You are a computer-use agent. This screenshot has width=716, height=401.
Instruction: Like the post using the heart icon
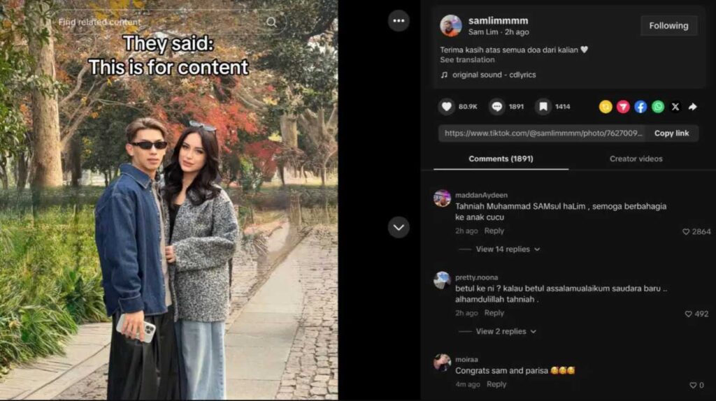point(447,107)
